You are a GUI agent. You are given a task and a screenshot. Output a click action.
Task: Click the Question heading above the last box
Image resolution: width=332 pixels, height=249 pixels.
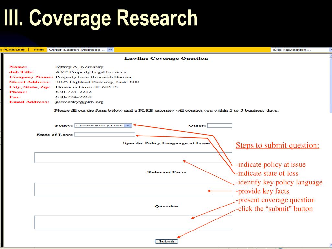pyautogui.click(x=166, y=207)
